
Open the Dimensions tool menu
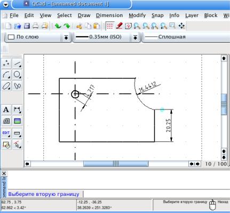(x=17, y=109)
